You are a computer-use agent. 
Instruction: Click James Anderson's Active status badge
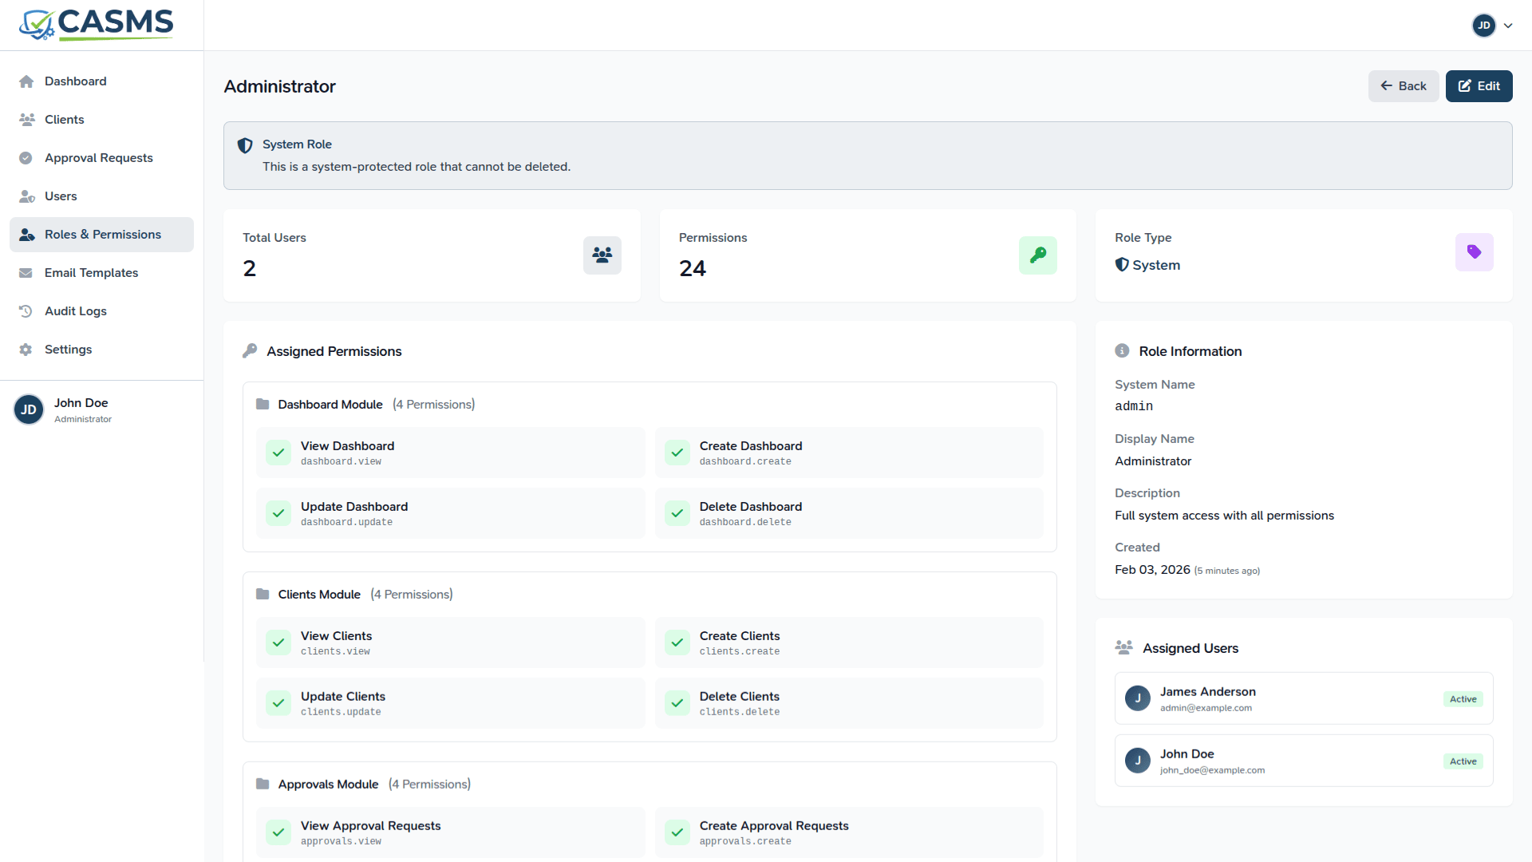[1463, 699]
